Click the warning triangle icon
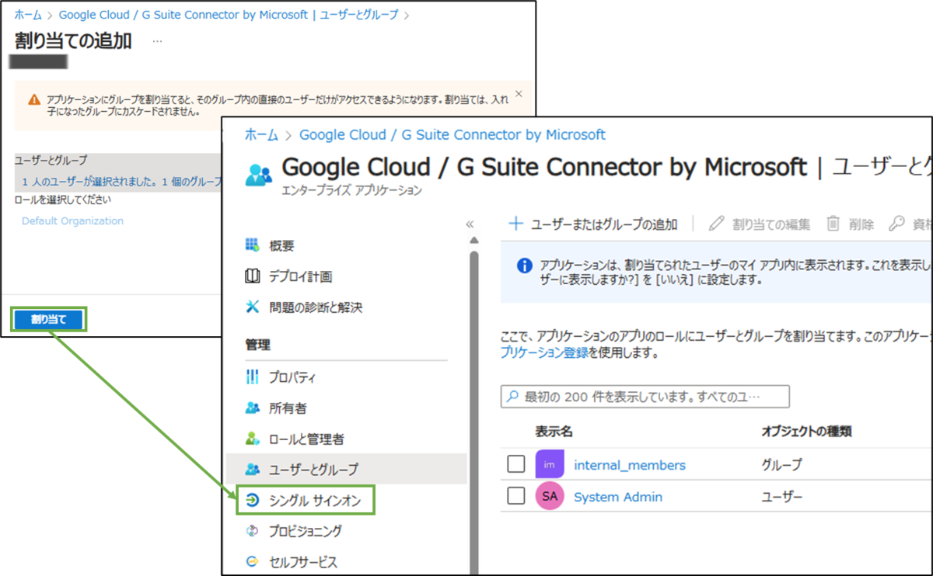Viewport: 933px width, 576px height. tap(34, 100)
